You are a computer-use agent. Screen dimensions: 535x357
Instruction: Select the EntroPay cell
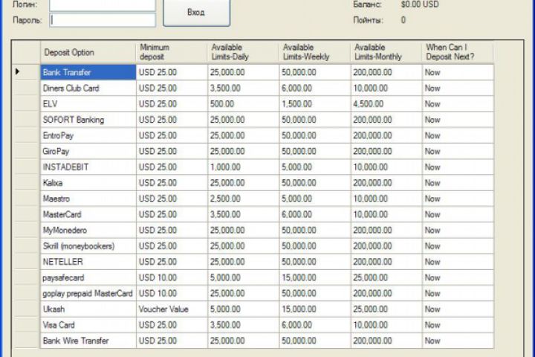pyautogui.click(x=88, y=135)
